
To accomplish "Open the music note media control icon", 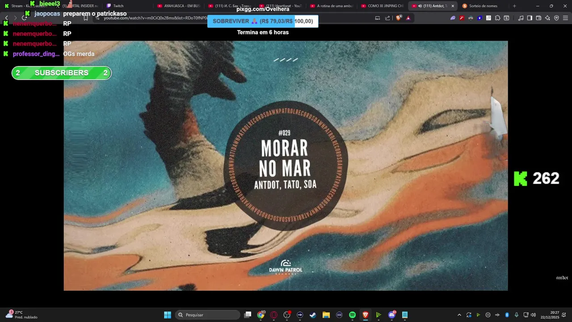I will (521, 18).
